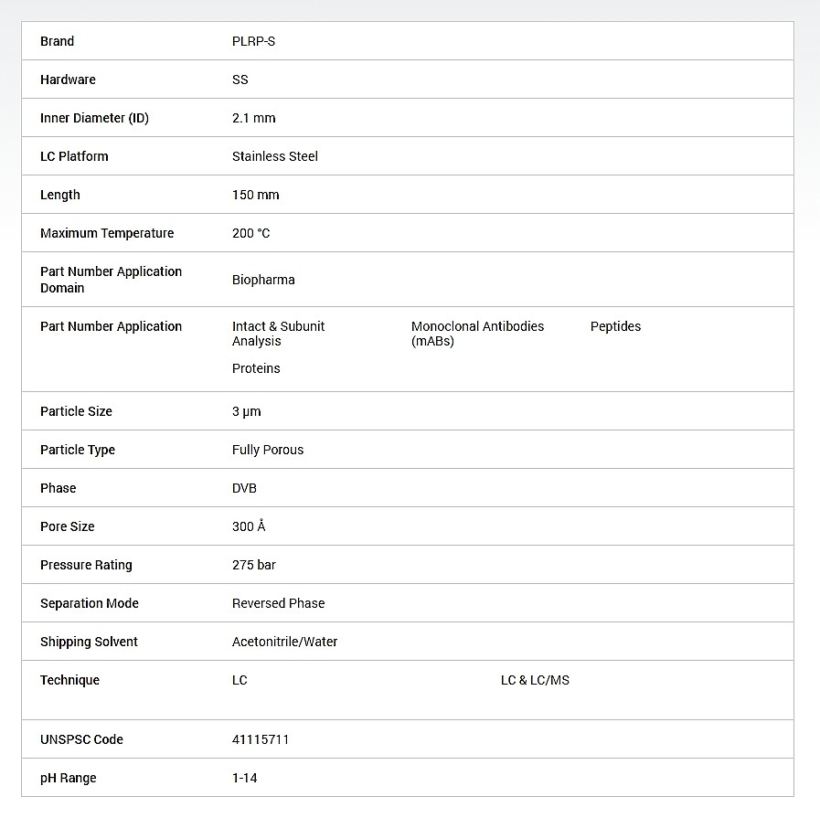This screenshot has width=820, height=818.
Task: Select the Particle Type label
Action: pyautogui.click(x=78, y=450)
